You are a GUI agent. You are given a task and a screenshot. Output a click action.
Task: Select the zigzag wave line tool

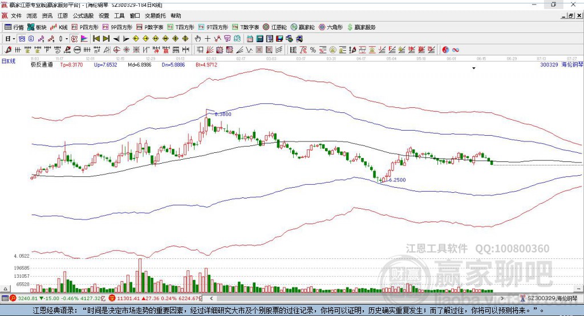[x=249, y=50]
